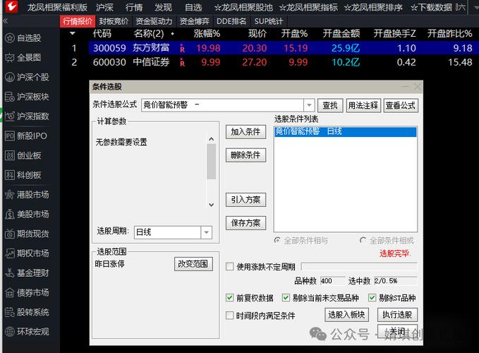The width and height of the screenshot is (479, 353).
Task: Switch to the DDE排名 tab
Action: [x=231, y=21]
